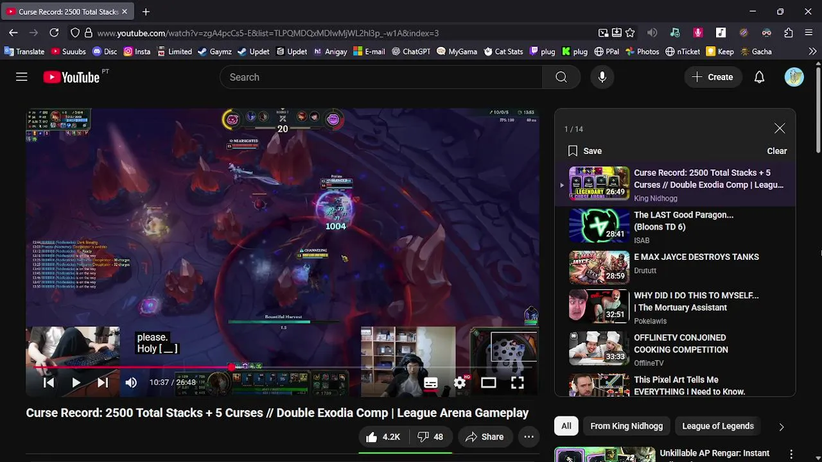Close the Curse Record browser tab
This screenshot has height=462, width=822.
pos(125,12)
